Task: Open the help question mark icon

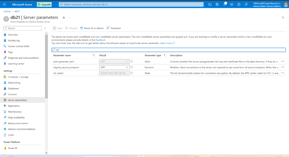Action: (x=239, y=5)
